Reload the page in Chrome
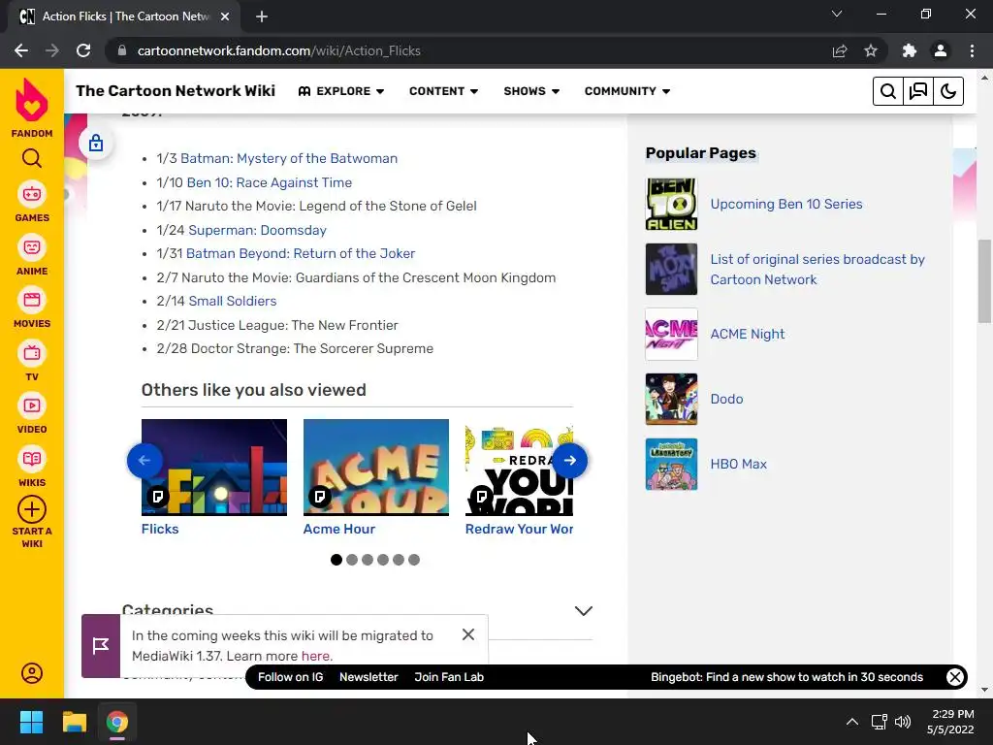Screen dimensions: 993x745 pos(83,50)
